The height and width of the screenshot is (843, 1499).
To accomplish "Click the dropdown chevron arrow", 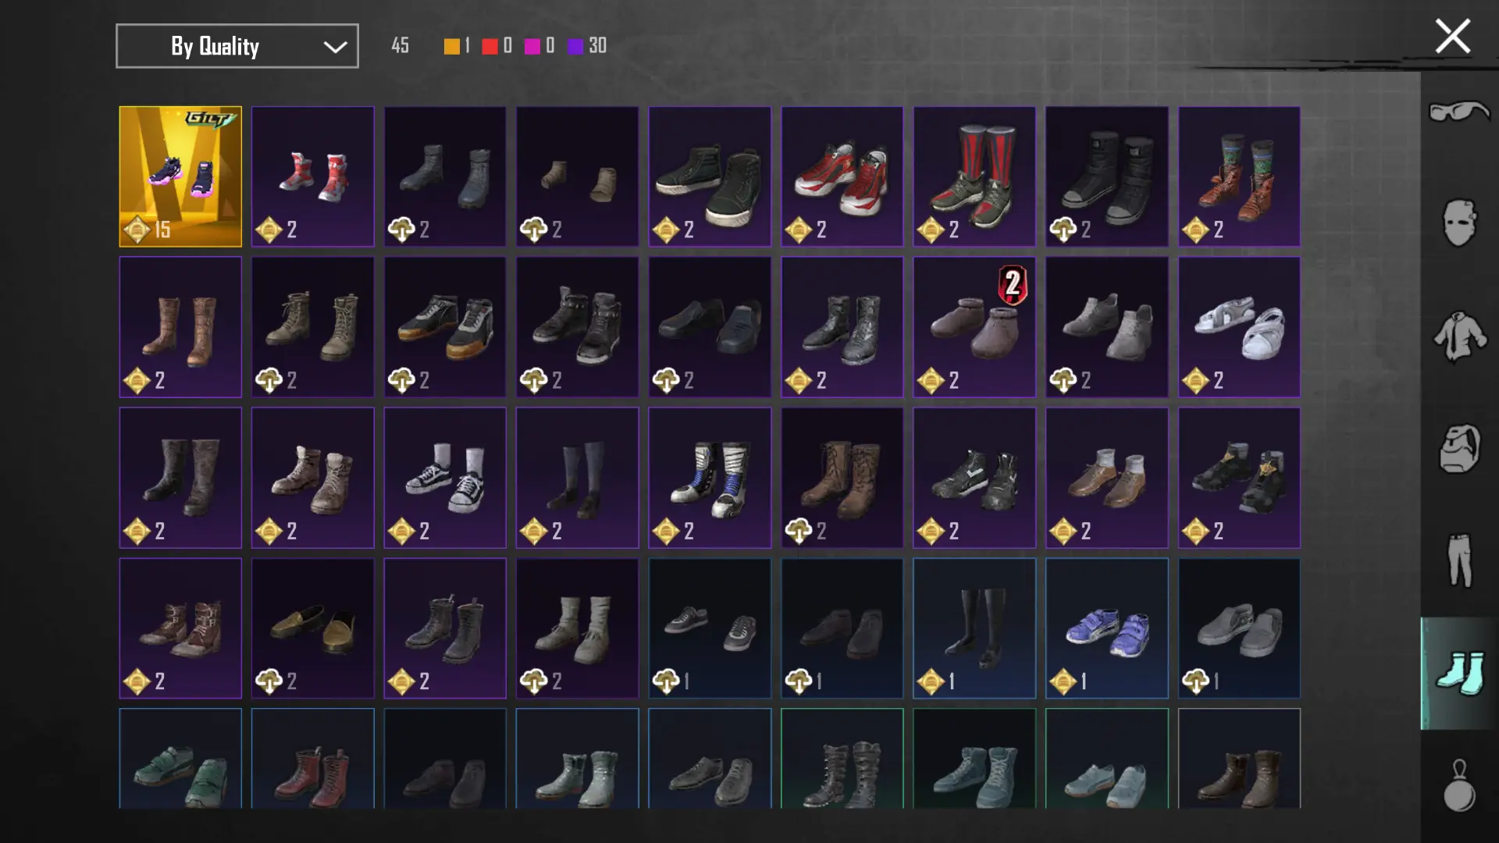I will (x=335, y=47).
